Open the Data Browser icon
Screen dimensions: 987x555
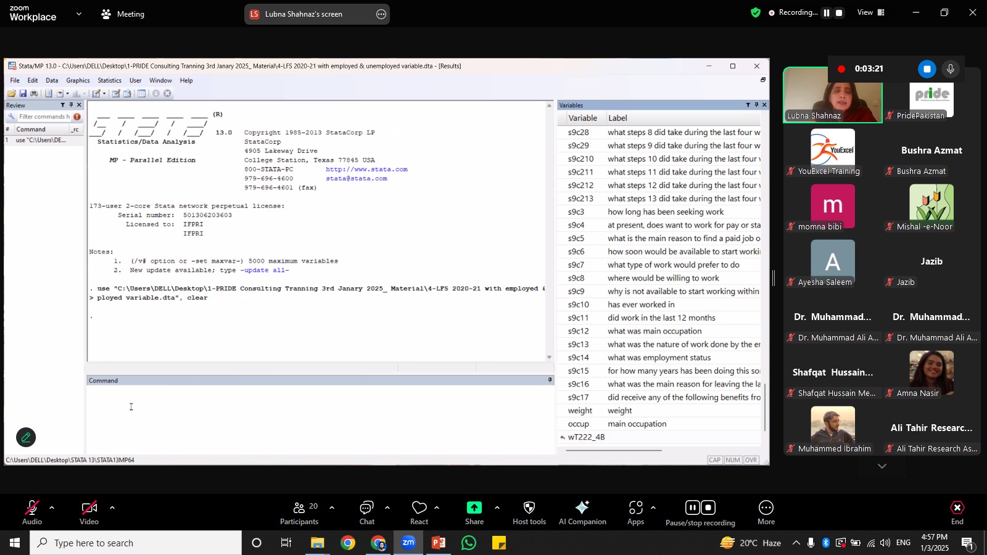coord(127,94)
